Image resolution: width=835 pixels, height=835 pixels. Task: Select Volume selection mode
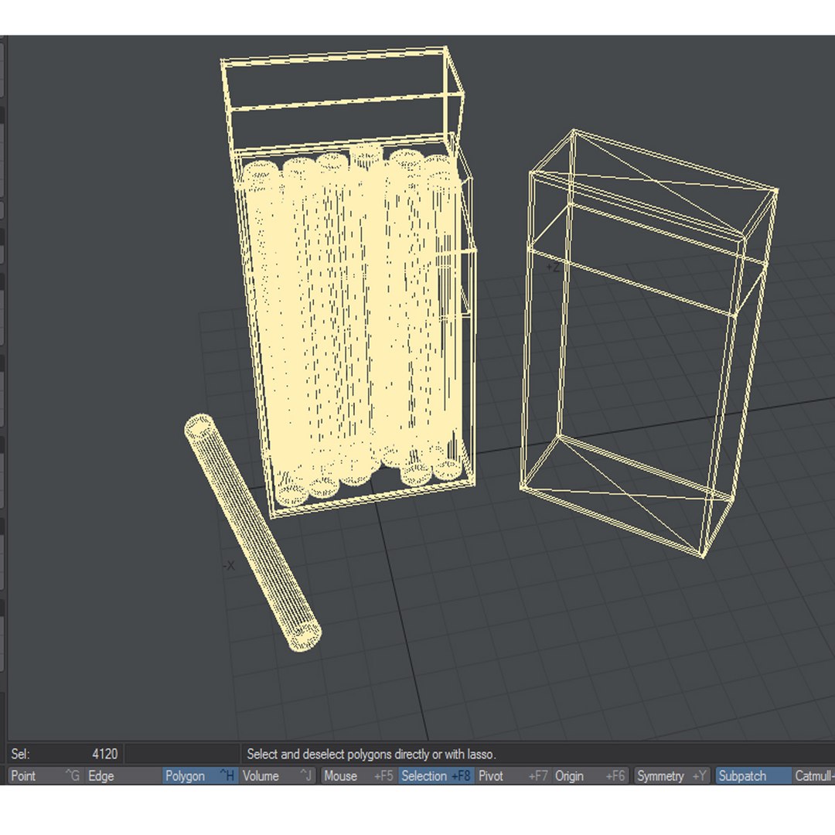pyautogui.click(x=278, y=775)
